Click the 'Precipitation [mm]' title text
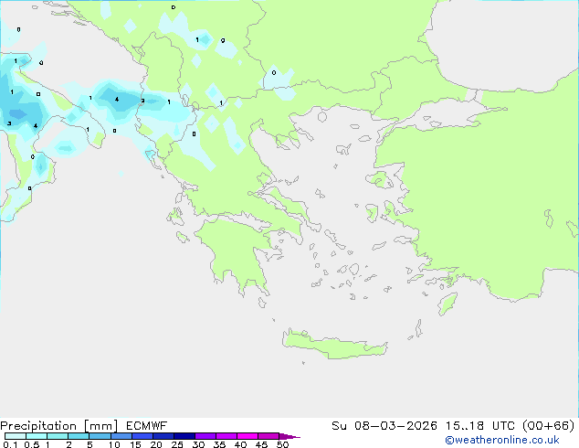 (59, 426)
